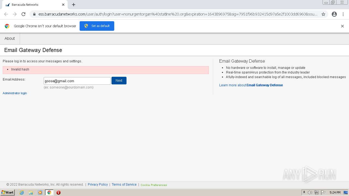Open the About menu item

click(x=10, y=38)
